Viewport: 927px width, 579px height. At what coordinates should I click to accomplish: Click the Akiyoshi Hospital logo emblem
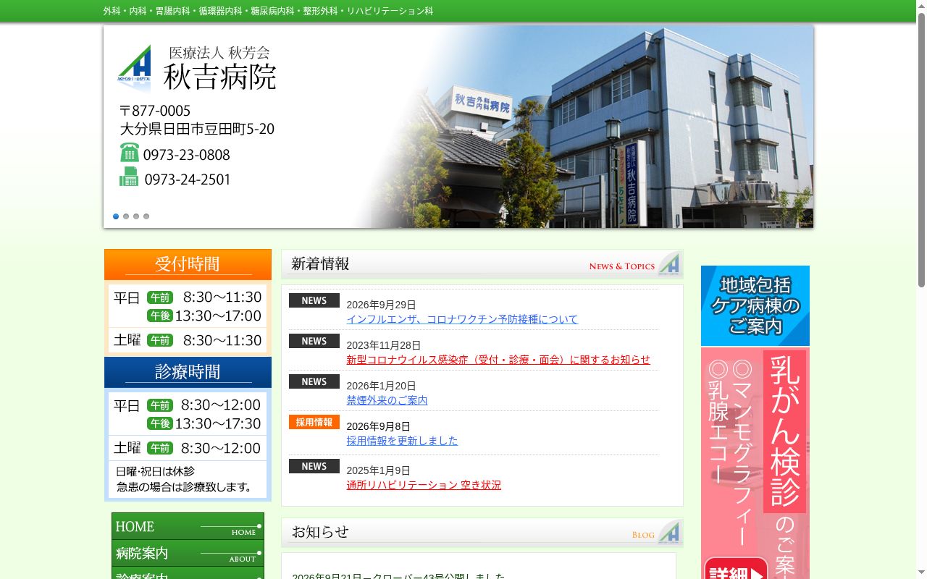134,67
